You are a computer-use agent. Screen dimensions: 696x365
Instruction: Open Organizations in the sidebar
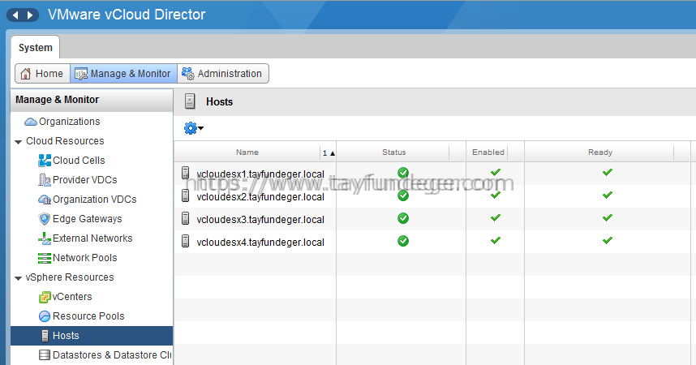pyautogui.click(x=69, y=122)
